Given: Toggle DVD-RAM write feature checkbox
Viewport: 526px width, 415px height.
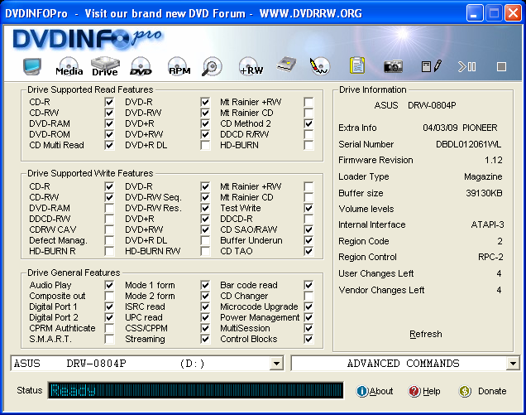Looking at the screenshot, I should 109,208.
